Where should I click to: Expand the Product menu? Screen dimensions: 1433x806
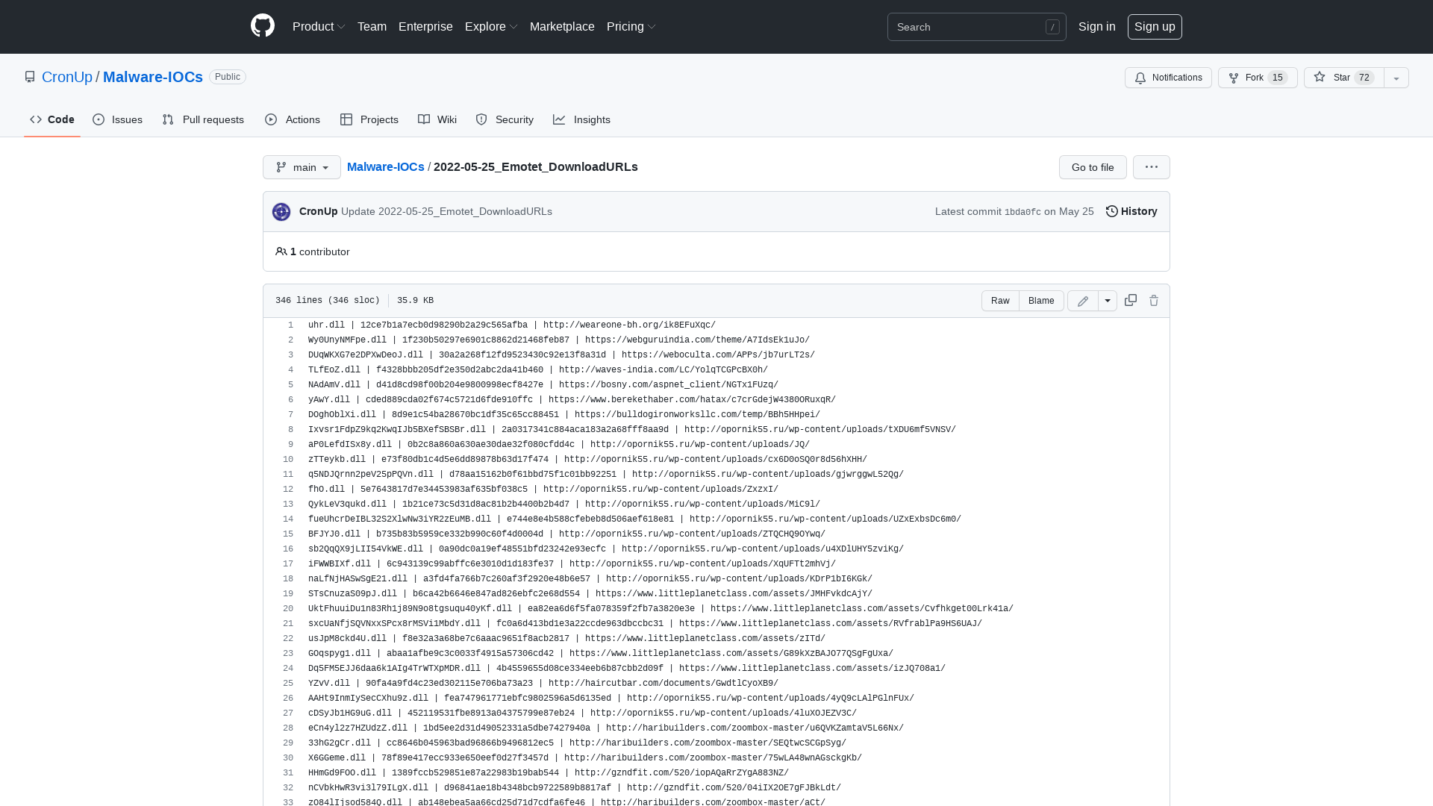coord(319,27)
